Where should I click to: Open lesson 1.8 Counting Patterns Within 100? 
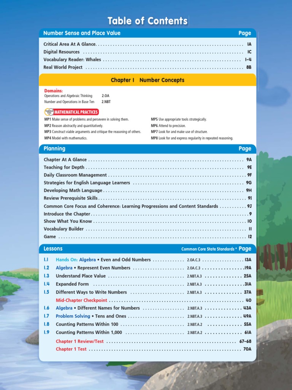(148, 324)
